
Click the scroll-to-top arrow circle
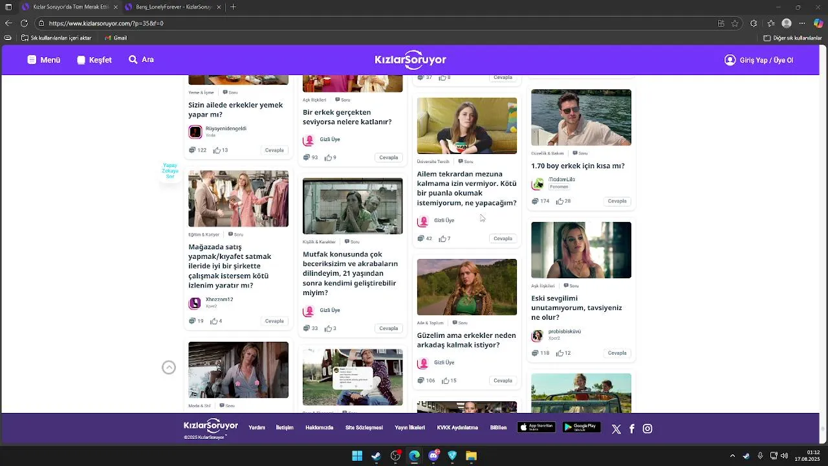pyautogui.click(x=169, y=368)
